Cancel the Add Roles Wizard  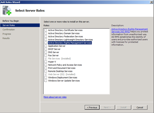pyautogui.click(x=140, y=107)
